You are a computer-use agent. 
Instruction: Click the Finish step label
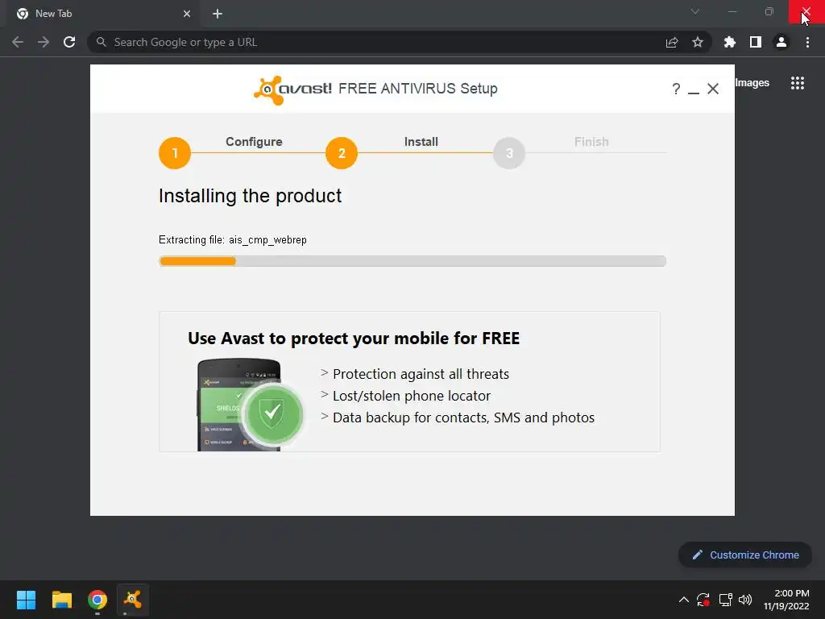[591, 142]
